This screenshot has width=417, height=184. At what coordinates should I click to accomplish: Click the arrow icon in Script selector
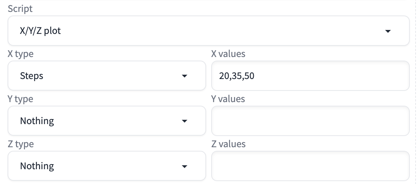click(x=388, y=31)
